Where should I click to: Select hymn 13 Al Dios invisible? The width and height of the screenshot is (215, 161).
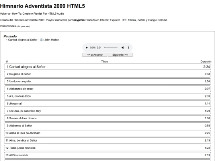coord(107,155)
